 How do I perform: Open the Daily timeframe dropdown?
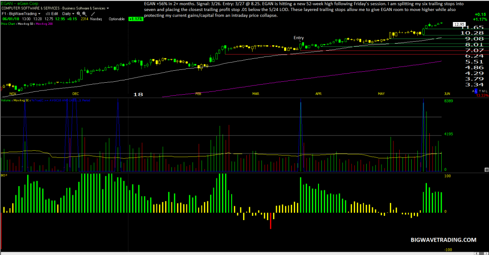tap(68, 14)
